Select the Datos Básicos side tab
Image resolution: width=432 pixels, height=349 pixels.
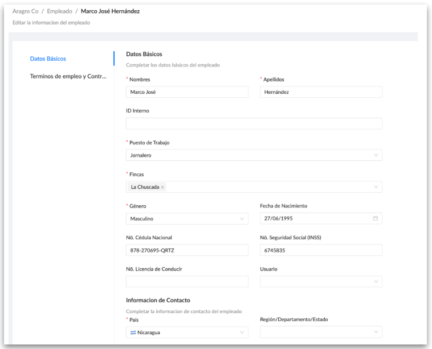48,59
